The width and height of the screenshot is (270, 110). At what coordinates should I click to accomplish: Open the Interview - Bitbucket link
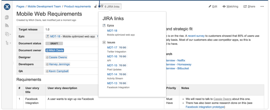click(177, 68)
